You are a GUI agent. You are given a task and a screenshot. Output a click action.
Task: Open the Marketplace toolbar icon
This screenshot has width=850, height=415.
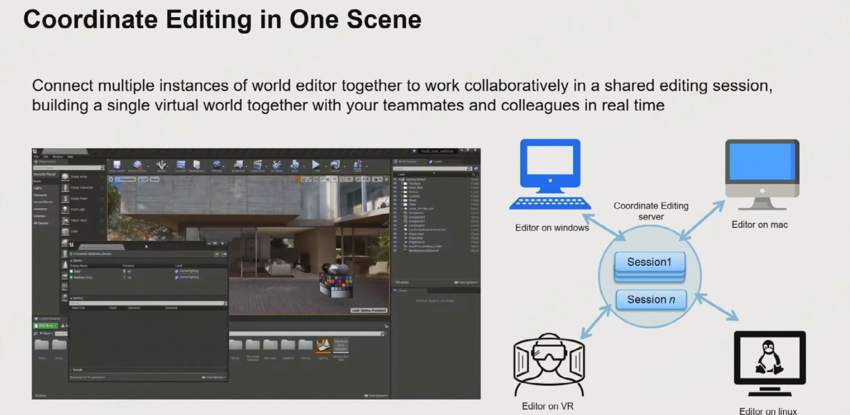point(196,165)
